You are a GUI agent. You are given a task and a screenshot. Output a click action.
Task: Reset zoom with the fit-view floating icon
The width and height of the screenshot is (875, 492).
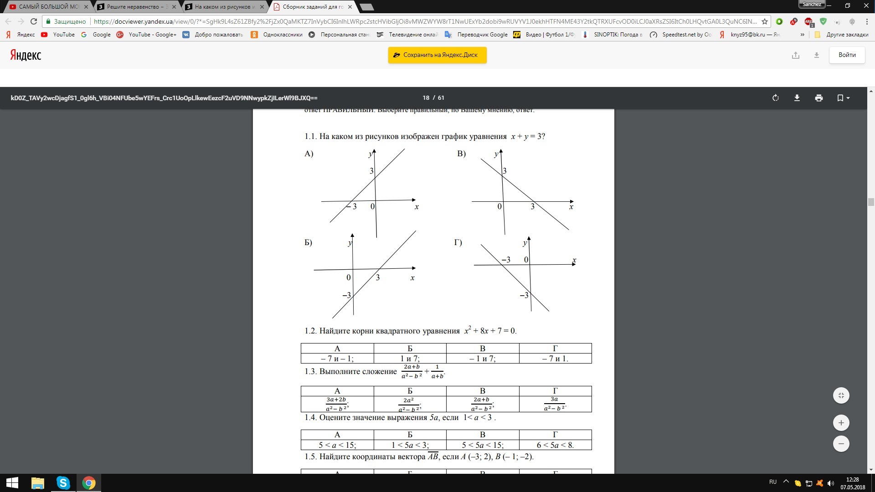[842, 395]
